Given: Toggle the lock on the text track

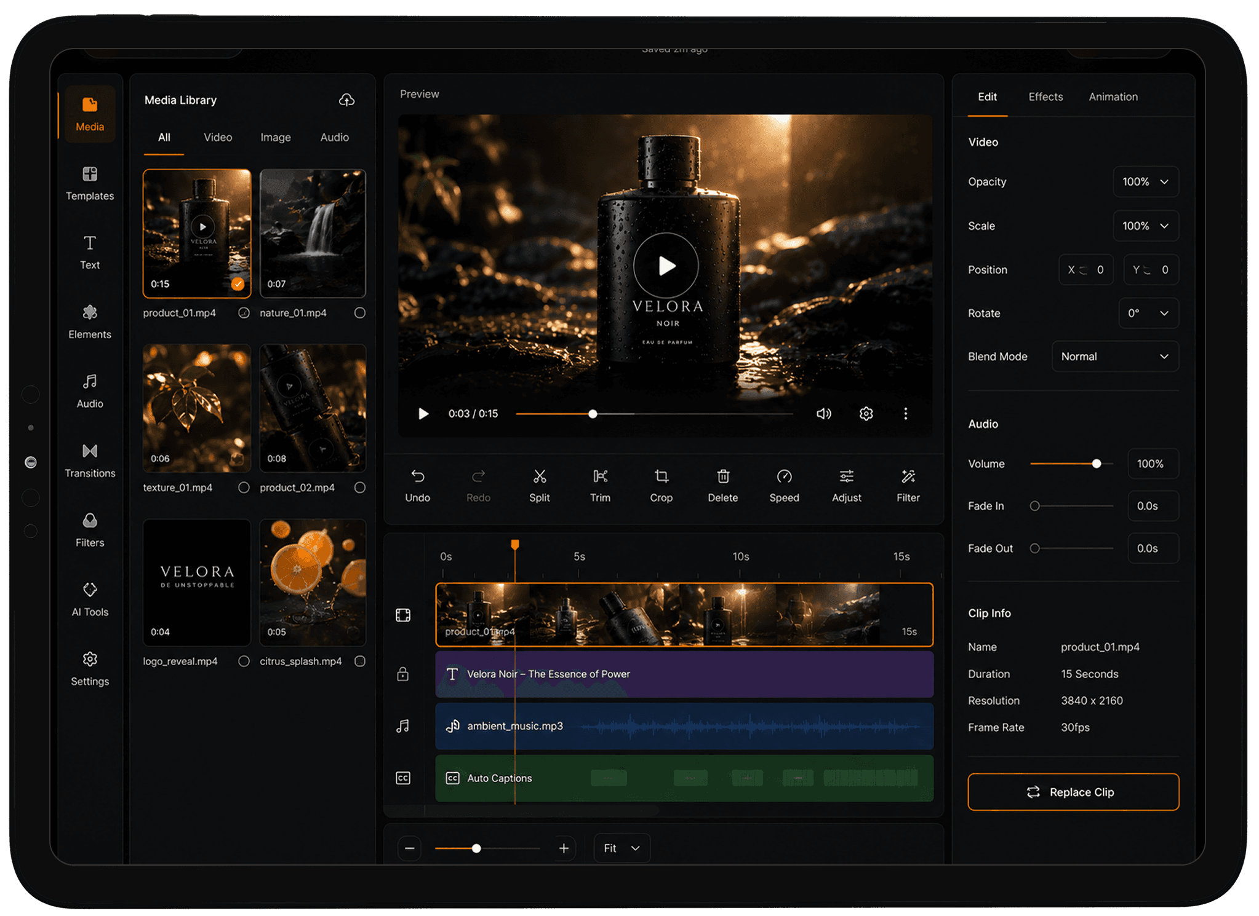Looking at the screenshot, I should tap(402, 674).
